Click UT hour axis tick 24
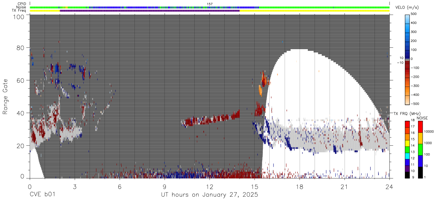The height and width of the screenshot is (202, 438). coord(389,186)
